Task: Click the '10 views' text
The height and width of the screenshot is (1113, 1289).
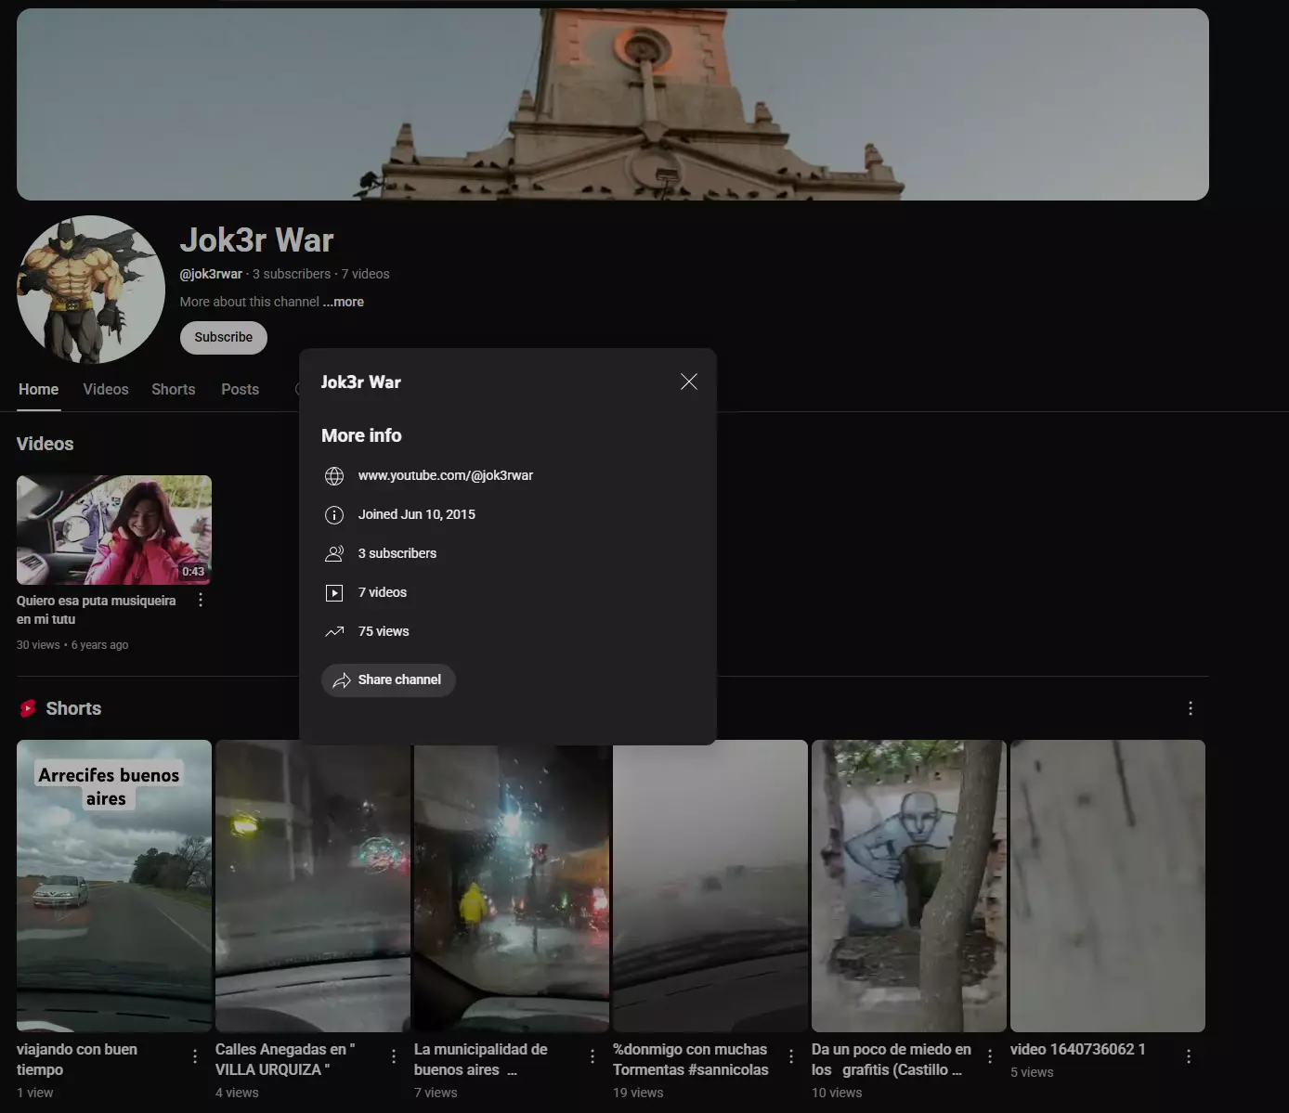Action: click(x=837, y=1093)
